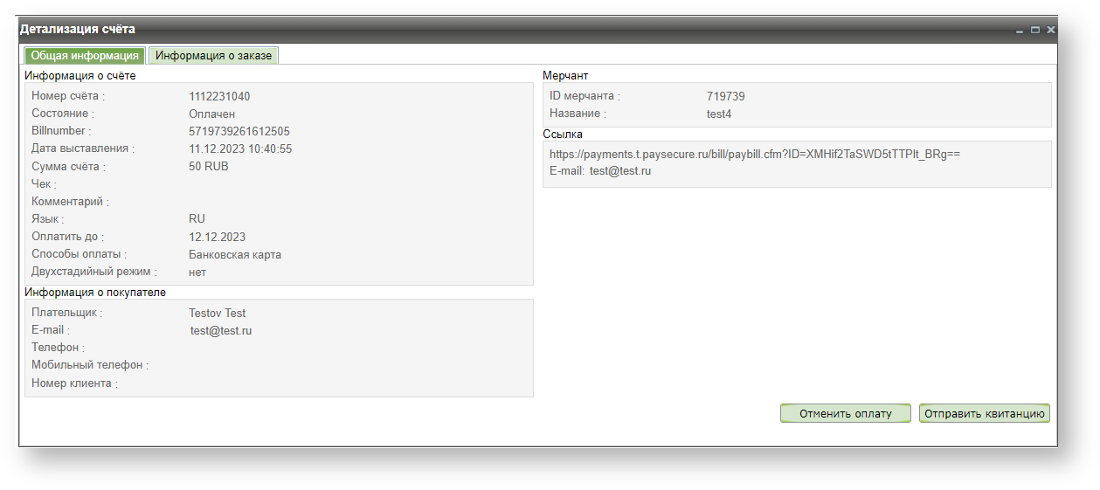The height and width of the screenshot is (490, 1100).
Task: Select the 50 RUB bill amount
Action: point(209,166)
